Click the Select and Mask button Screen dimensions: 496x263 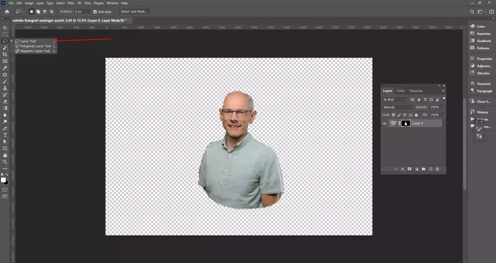point(134,11)
